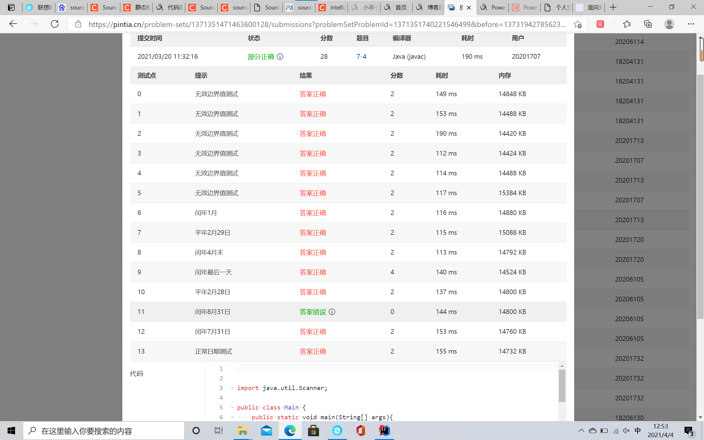The image size is (704, 440).
Task: Show hidden system tray icons chevron
Action: pos(581,431)
